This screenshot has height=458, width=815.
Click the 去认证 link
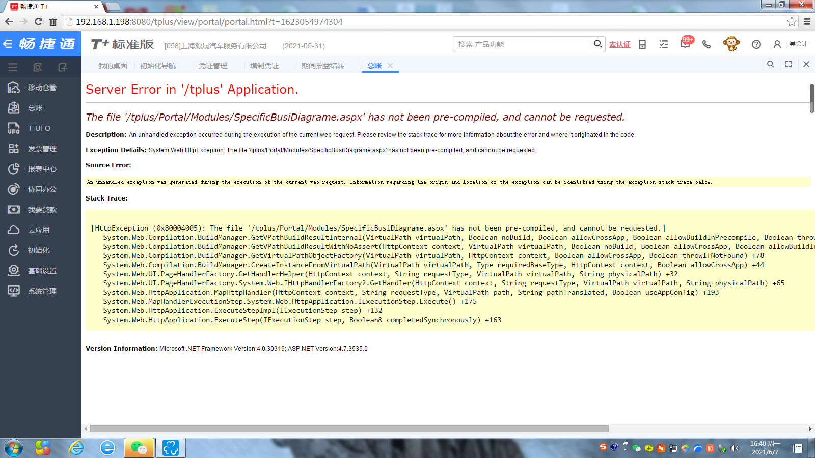620,45
